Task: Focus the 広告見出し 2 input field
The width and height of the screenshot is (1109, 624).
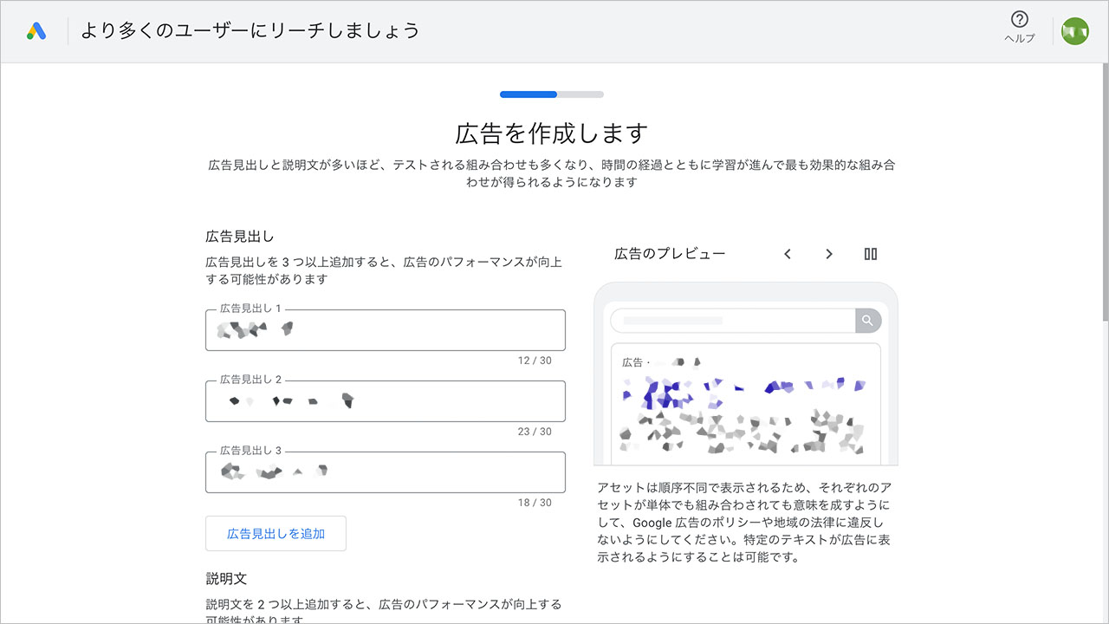Action: (385, 401)
